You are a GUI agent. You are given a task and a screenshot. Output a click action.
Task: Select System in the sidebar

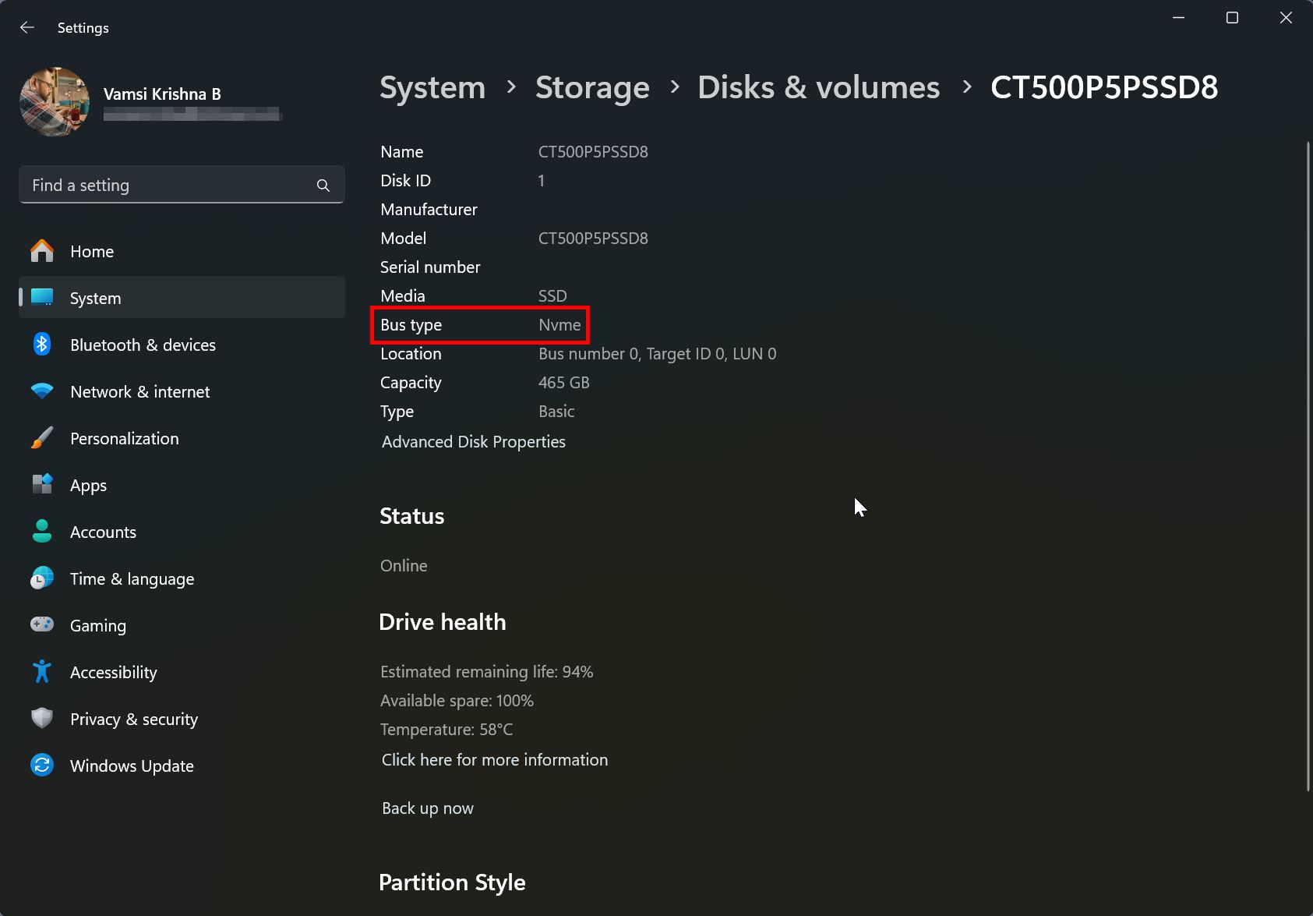click(x=182, y=297)
